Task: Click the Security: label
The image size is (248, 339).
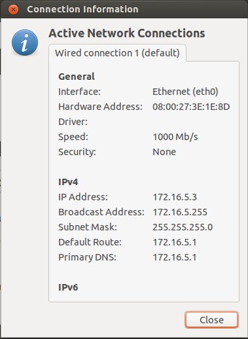Action: pos(77,152)
